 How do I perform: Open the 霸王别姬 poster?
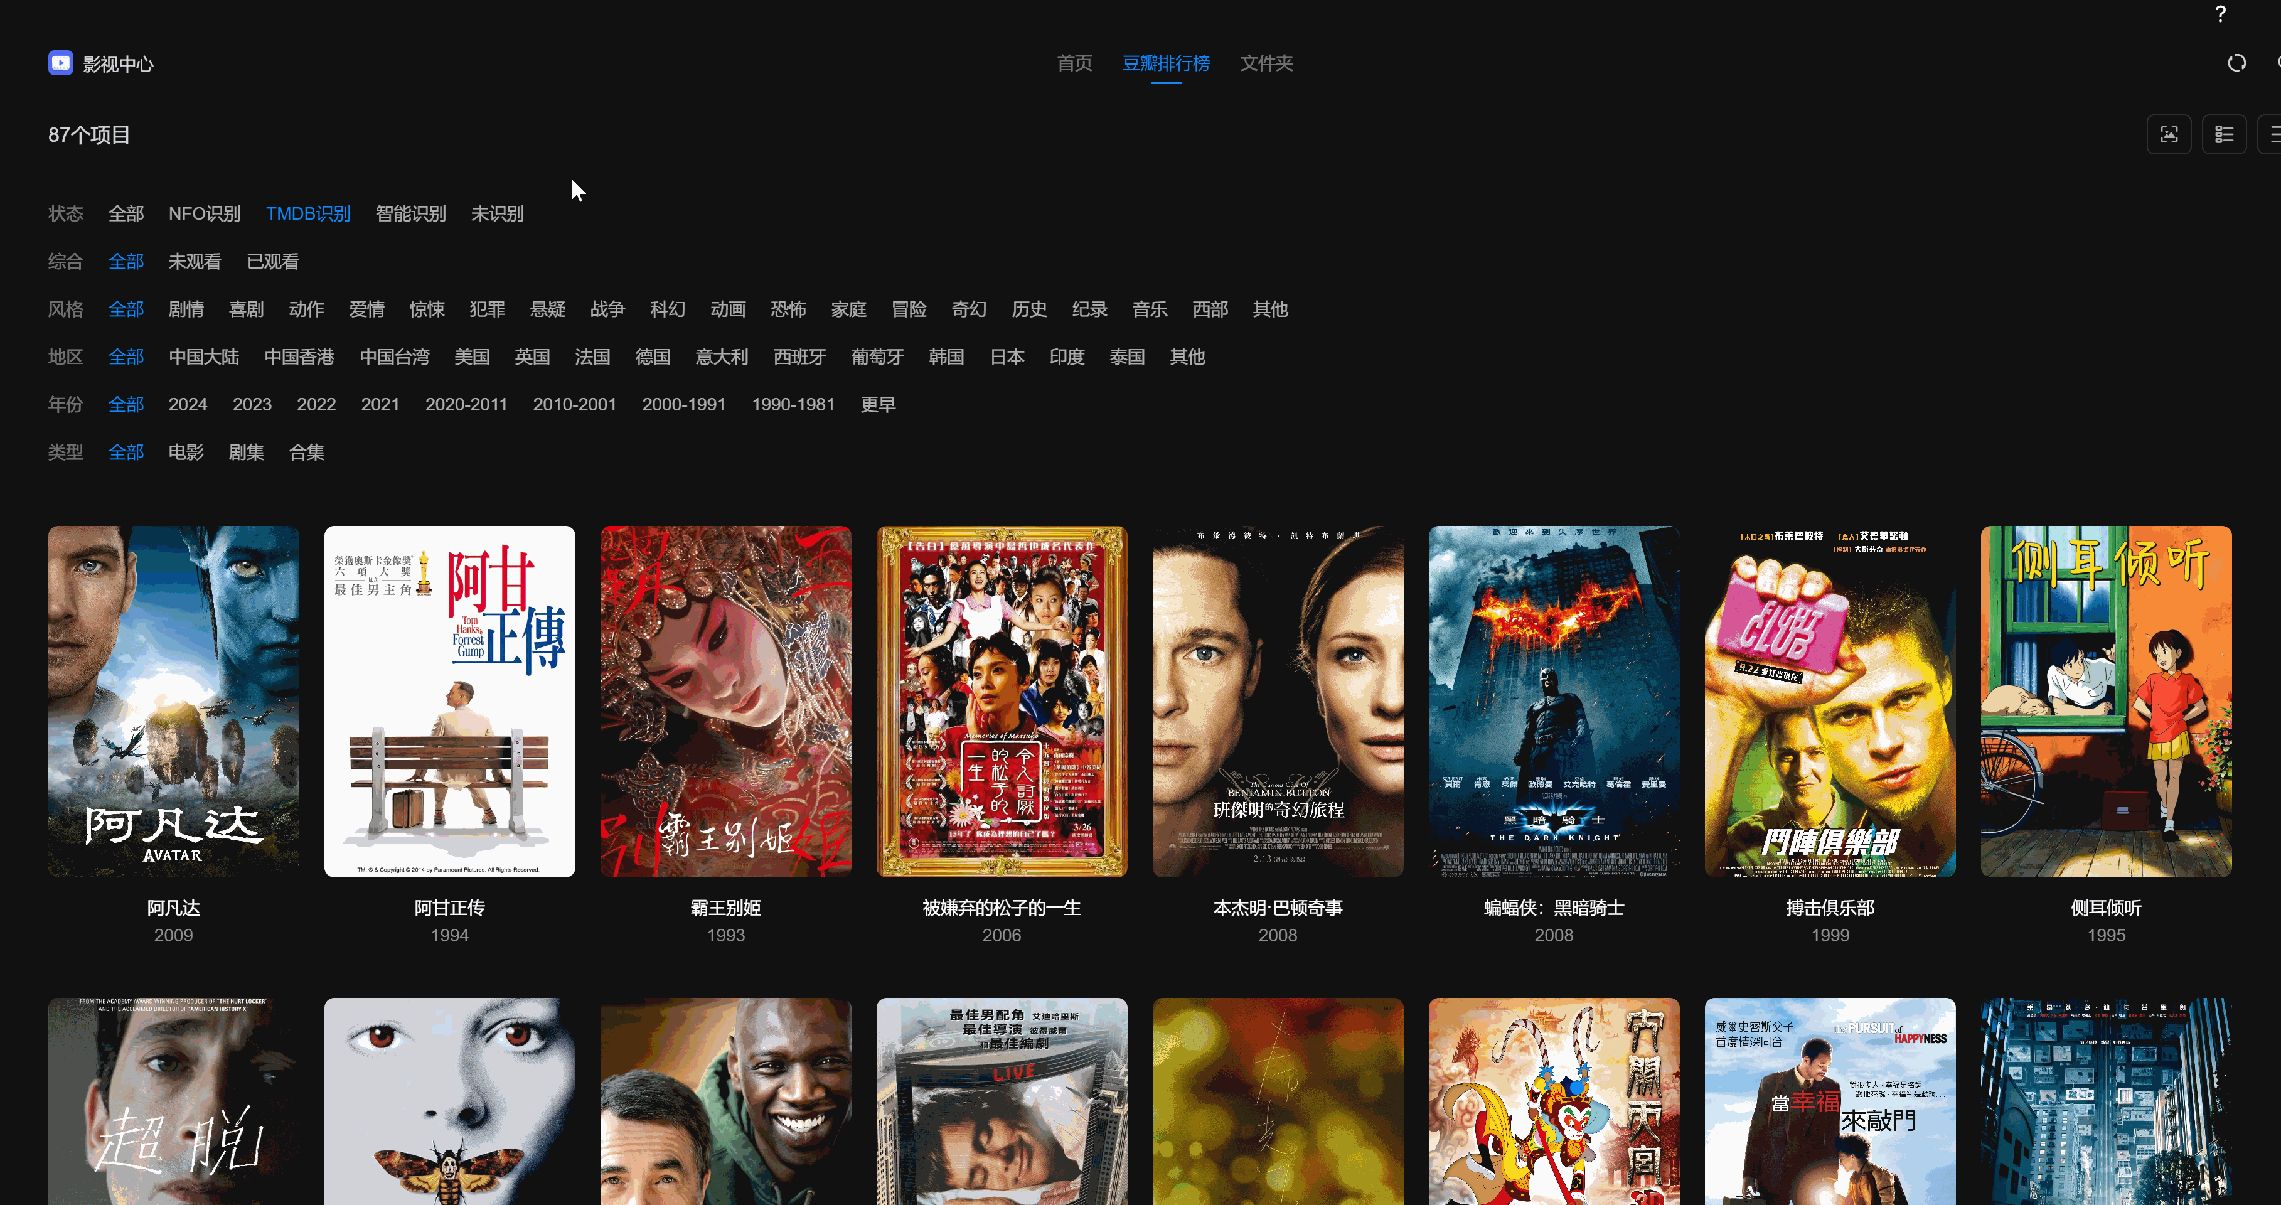(x=726, y=701)
